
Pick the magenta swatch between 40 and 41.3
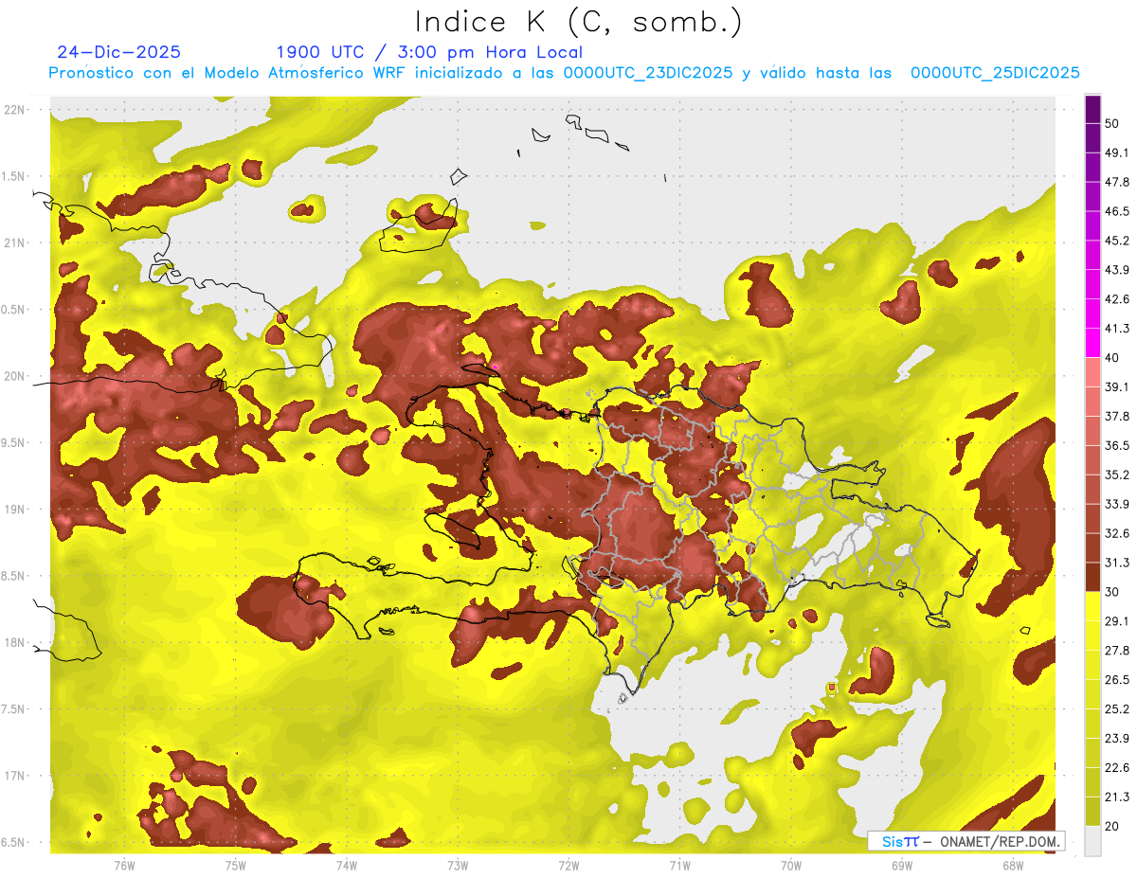[x=1092, y=343]
